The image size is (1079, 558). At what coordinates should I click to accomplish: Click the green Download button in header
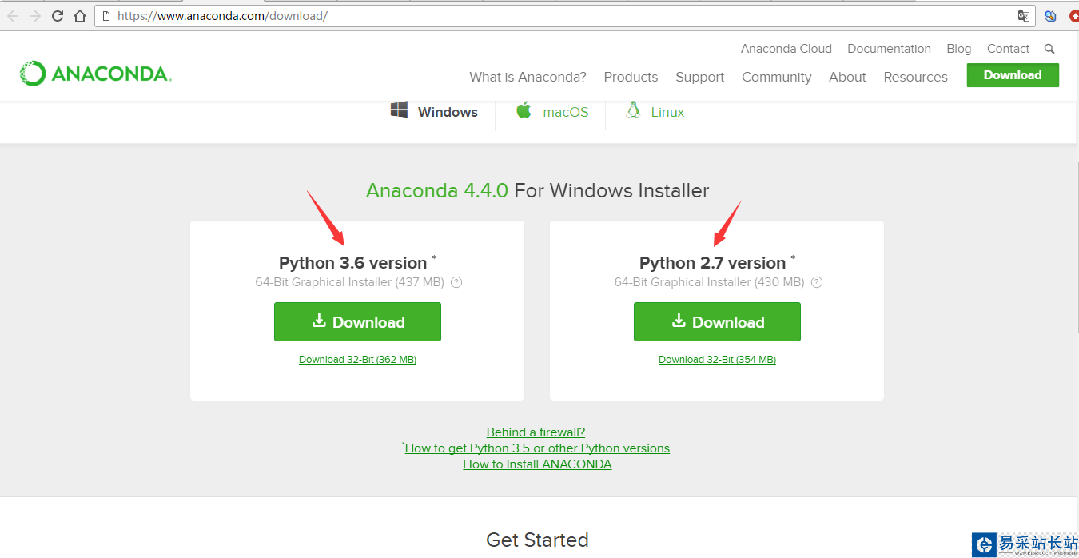1012,75
